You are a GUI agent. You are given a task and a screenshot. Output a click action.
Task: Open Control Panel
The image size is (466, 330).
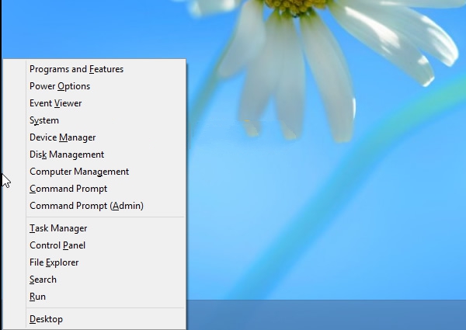click(57, 245)
